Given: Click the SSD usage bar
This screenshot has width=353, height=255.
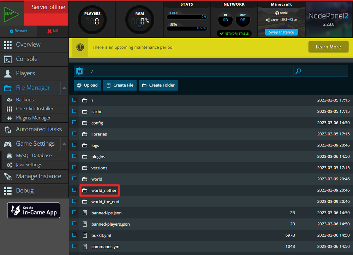Looking at the screenshot, I should point(187,28).
